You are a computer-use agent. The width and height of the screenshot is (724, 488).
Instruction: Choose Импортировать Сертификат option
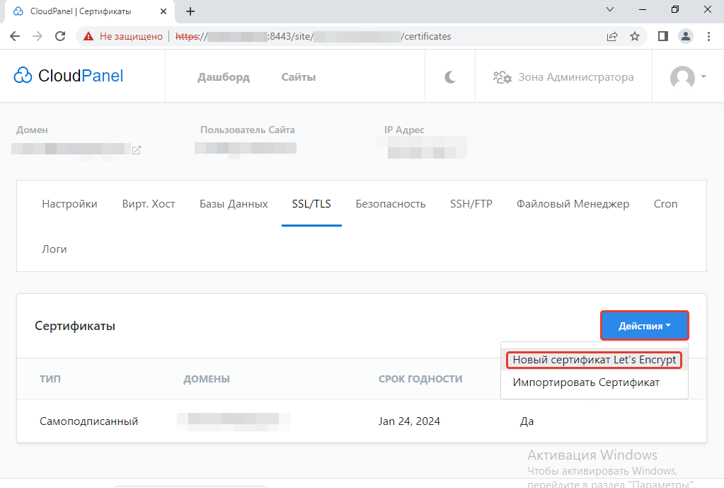pyautogui.click(x=586, y=382)
